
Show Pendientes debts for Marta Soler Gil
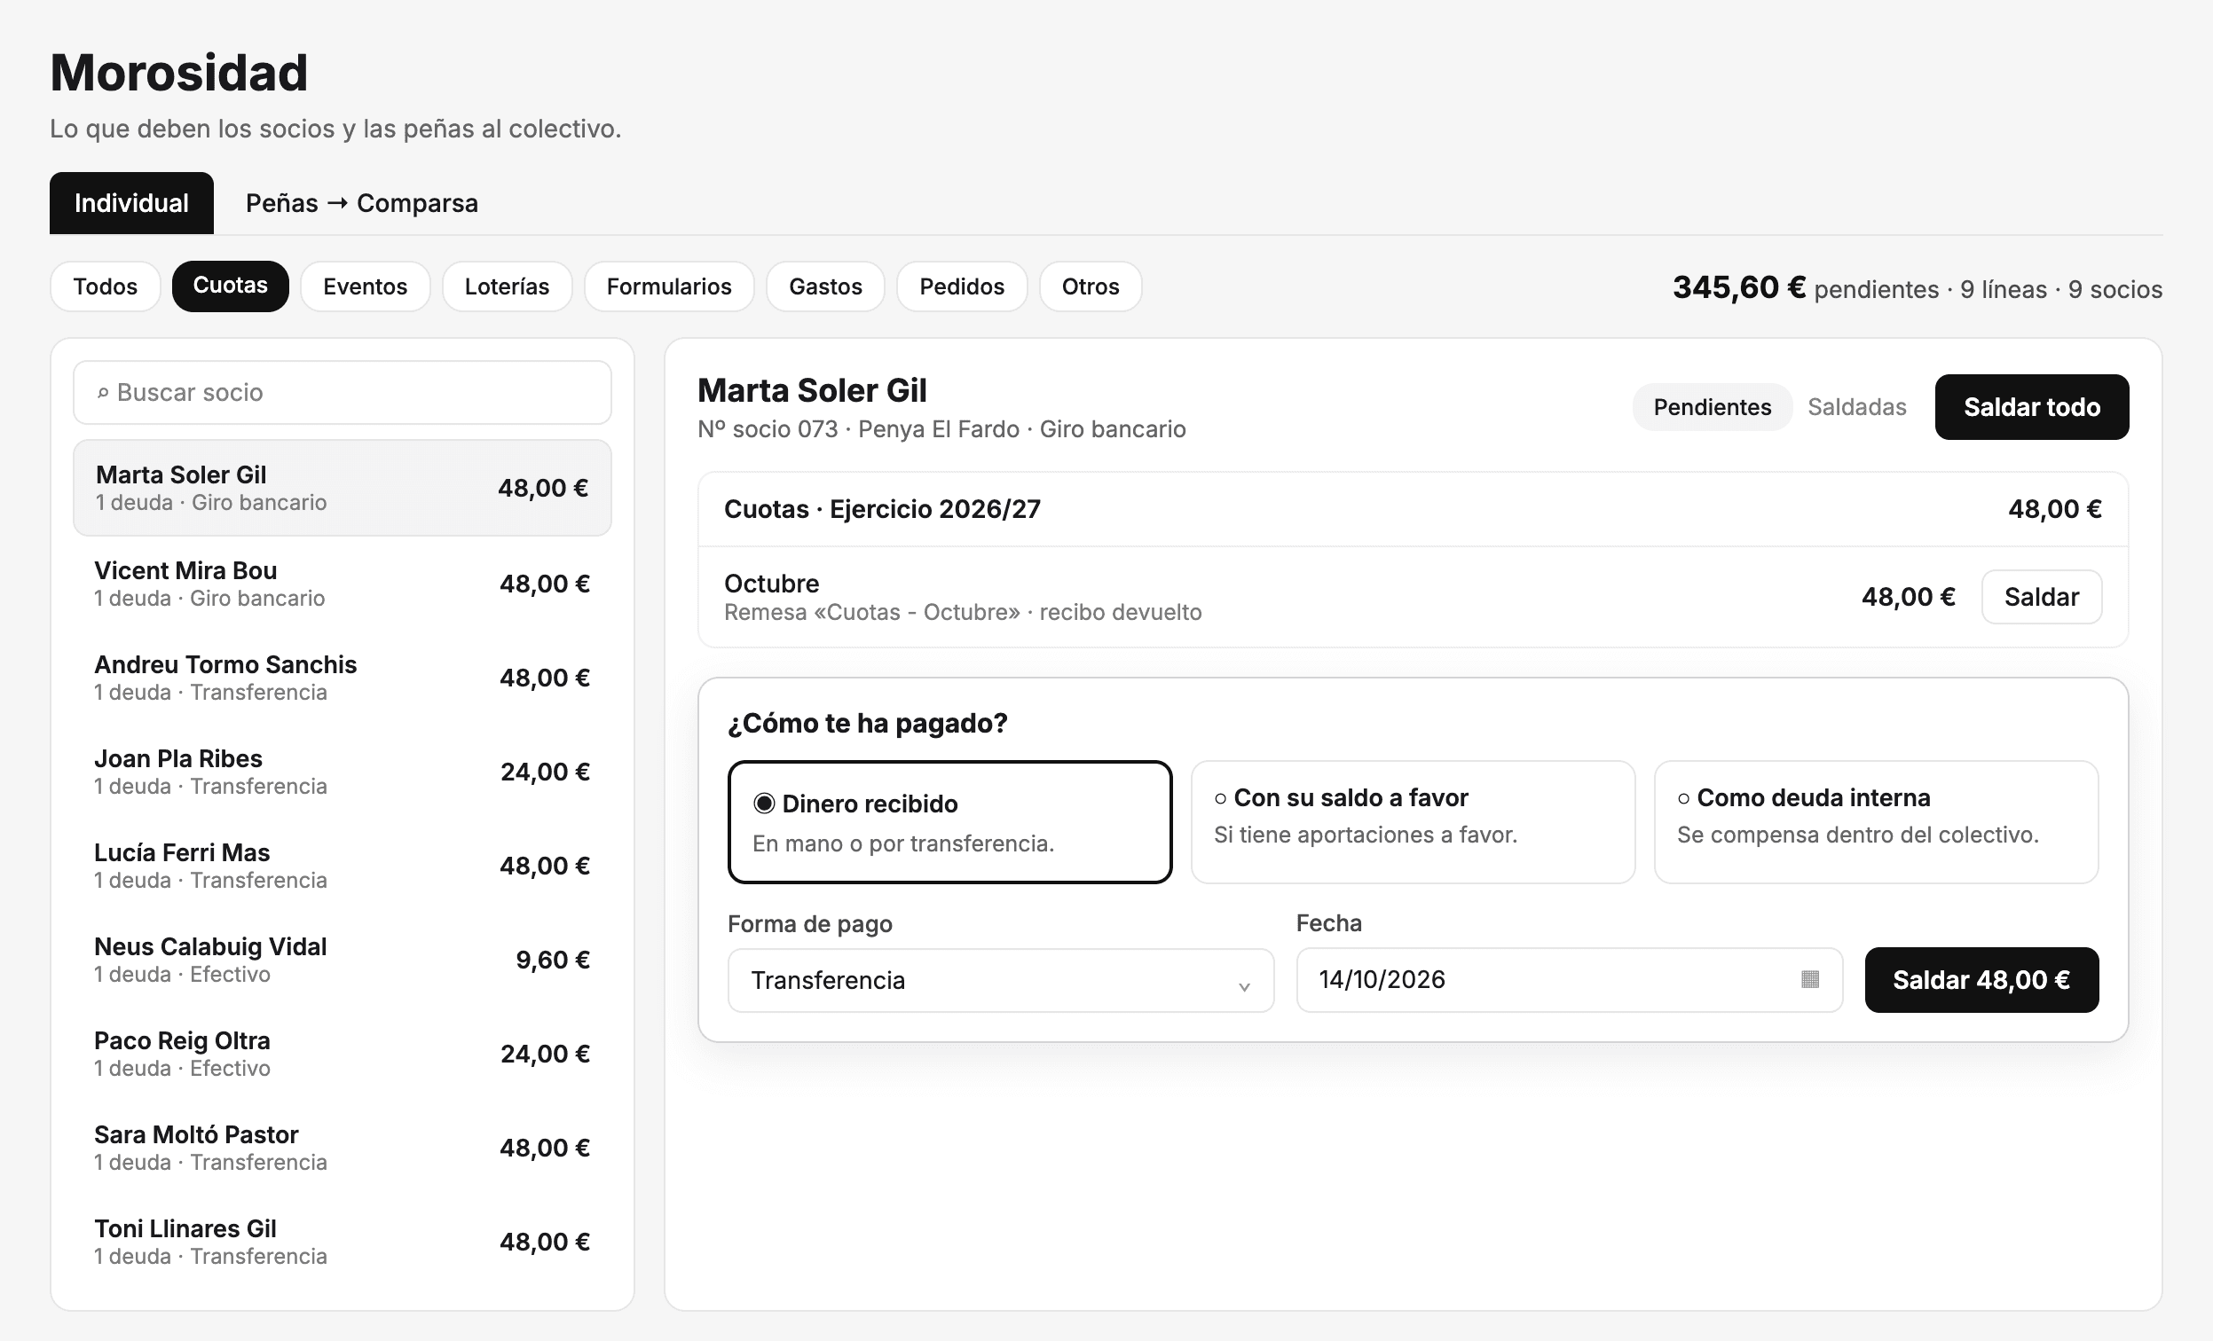pos(1712,406)
